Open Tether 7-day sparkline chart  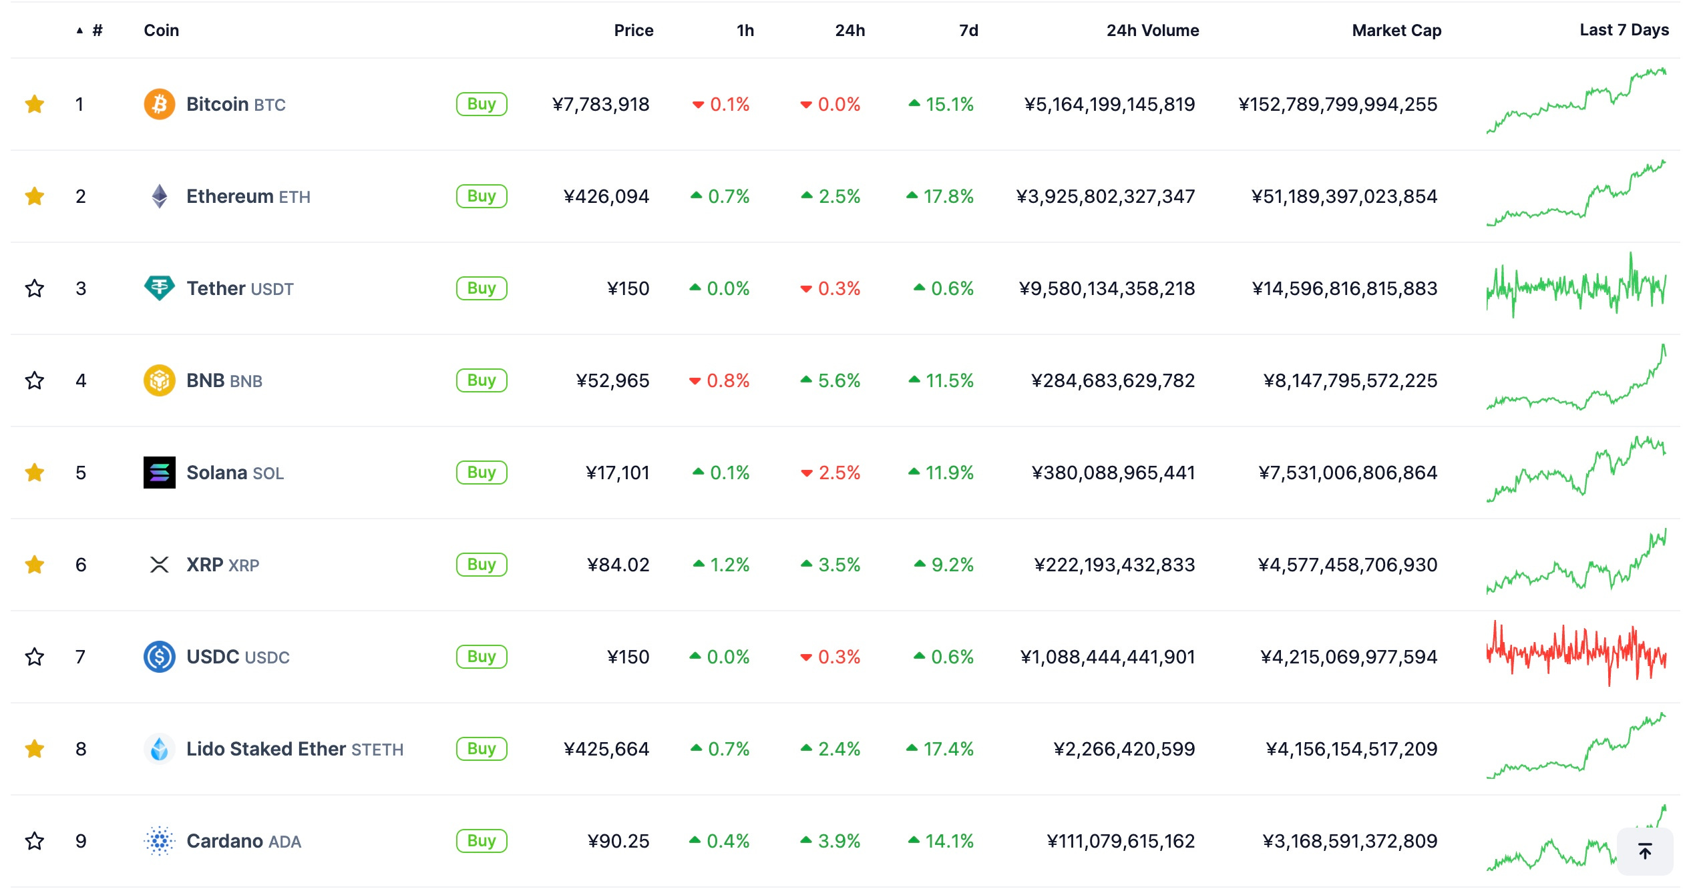coord(1576,286)
